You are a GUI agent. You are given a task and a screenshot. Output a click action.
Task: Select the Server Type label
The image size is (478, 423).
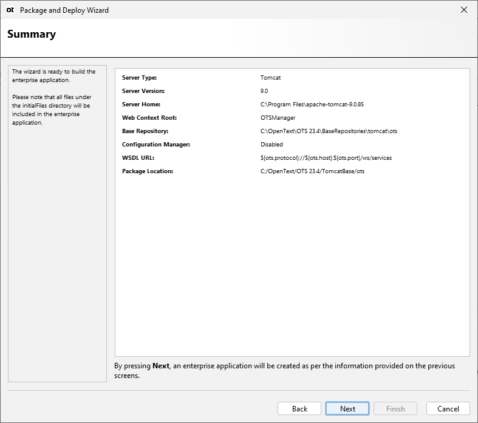tap(139, 78)
